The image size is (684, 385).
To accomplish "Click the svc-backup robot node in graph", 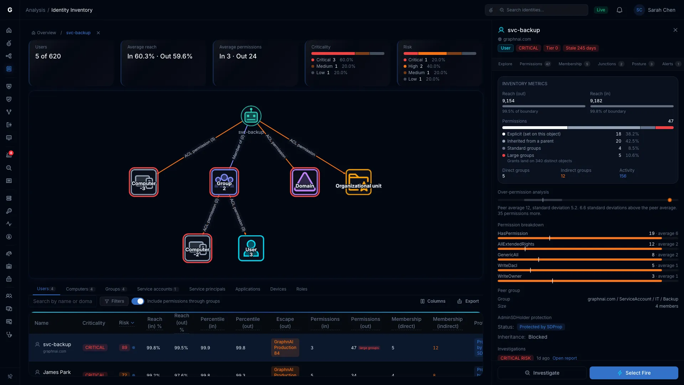I will (x=251, y=116).
